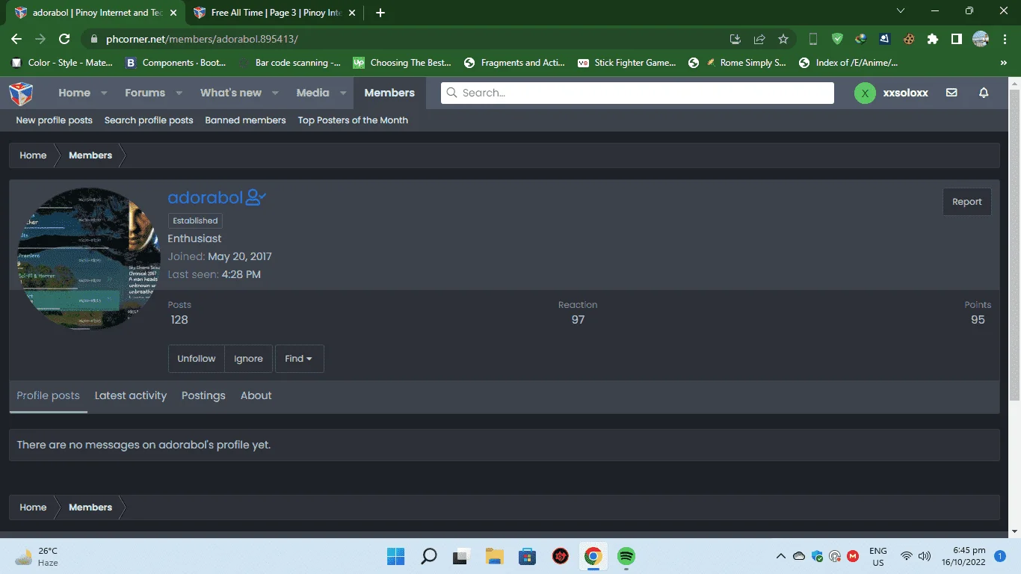1021x574 pixels.
Task: Open Top Posters of the Month link
Action: coord(353,120)
